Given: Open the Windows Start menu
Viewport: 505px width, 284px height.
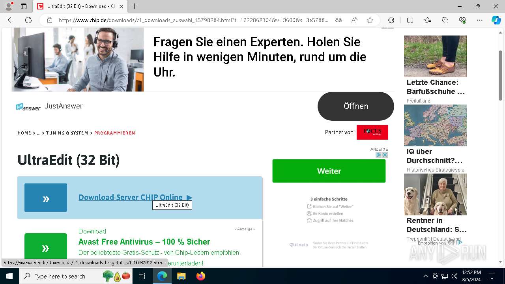Looking at the screenshot, I should click(x=9, y=276).
